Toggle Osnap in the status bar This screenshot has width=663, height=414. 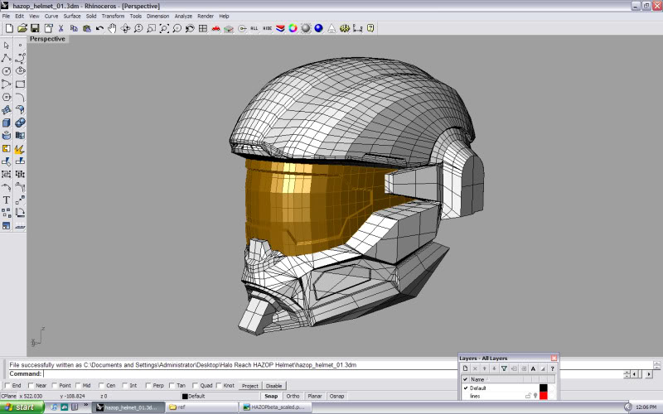click(336, 396)
